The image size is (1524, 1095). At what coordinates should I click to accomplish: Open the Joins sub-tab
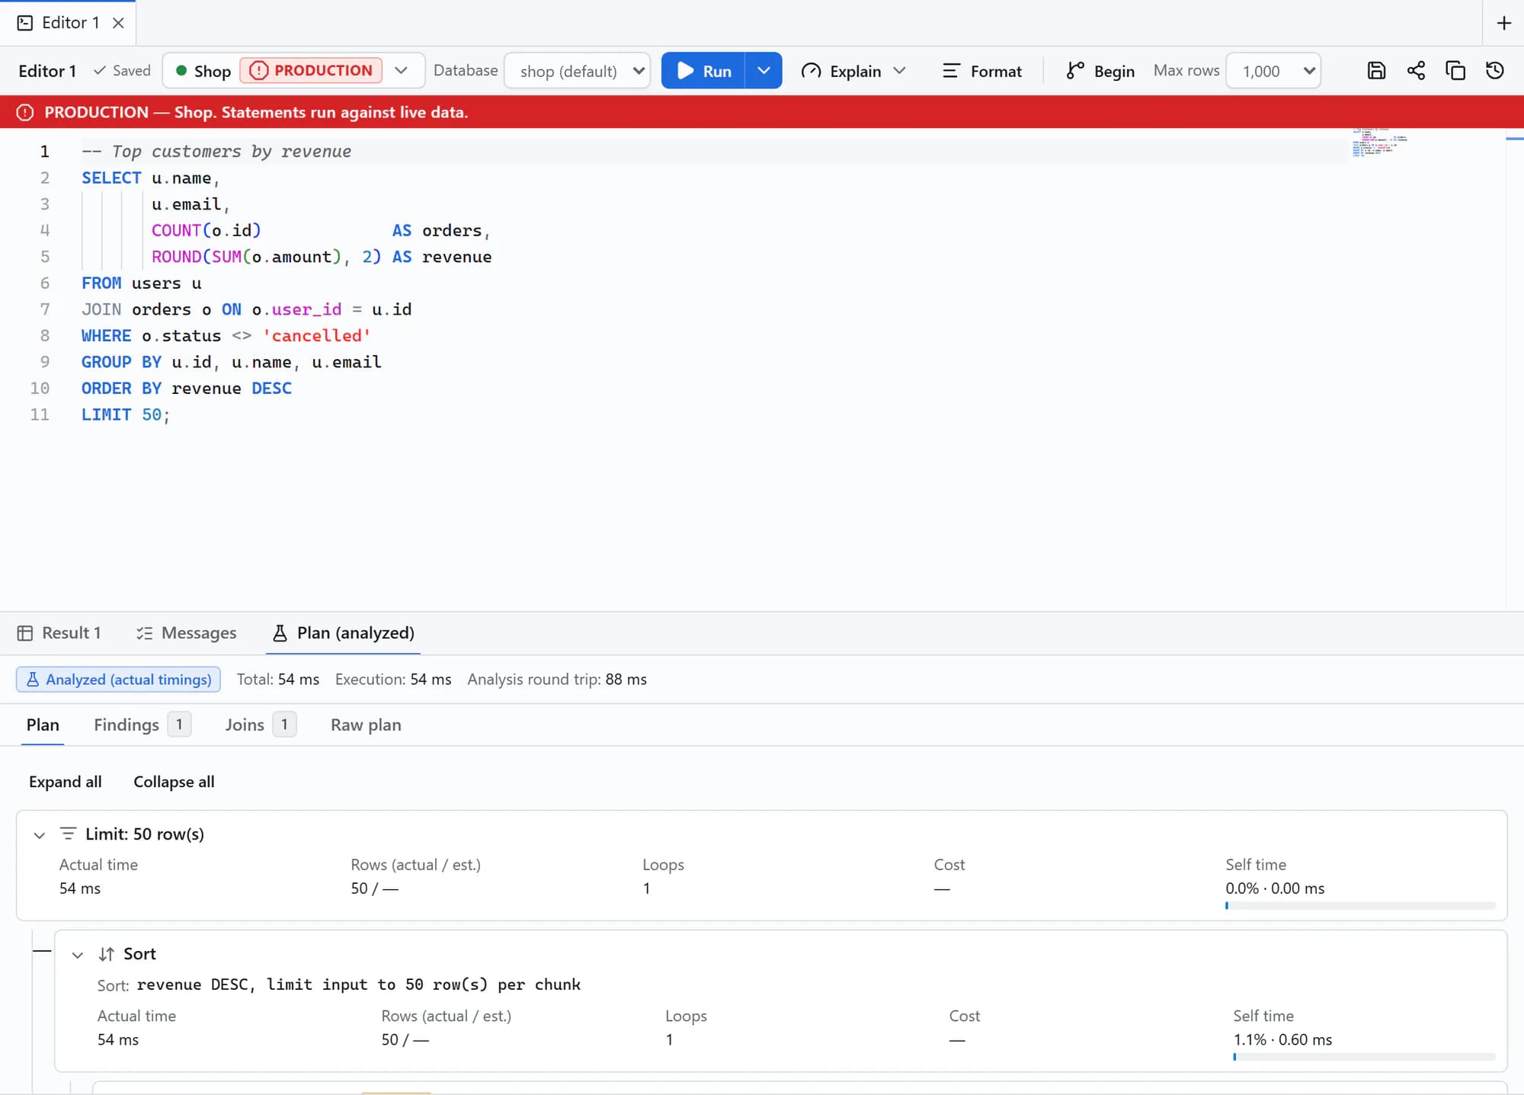pos(260,725)
